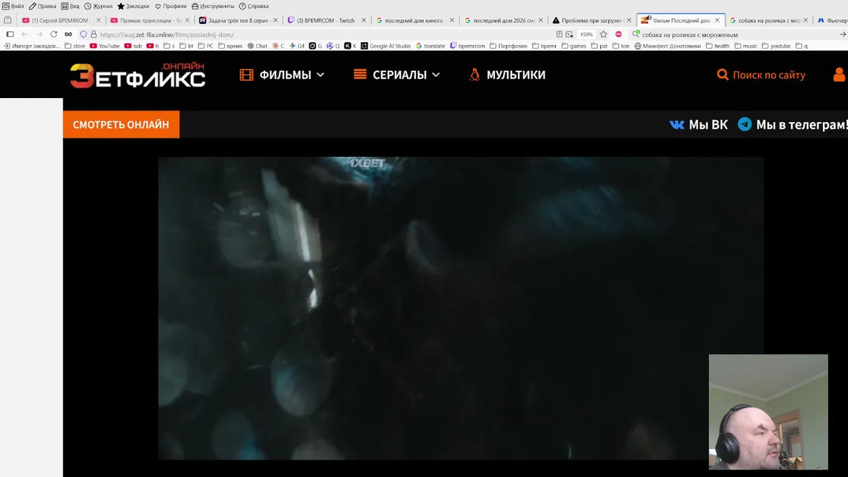Image resolution: width=848 pixels, height=477 pixels.
Task: Open the translate bookmark
Action: pyautogui.click(x=431, y=46)
